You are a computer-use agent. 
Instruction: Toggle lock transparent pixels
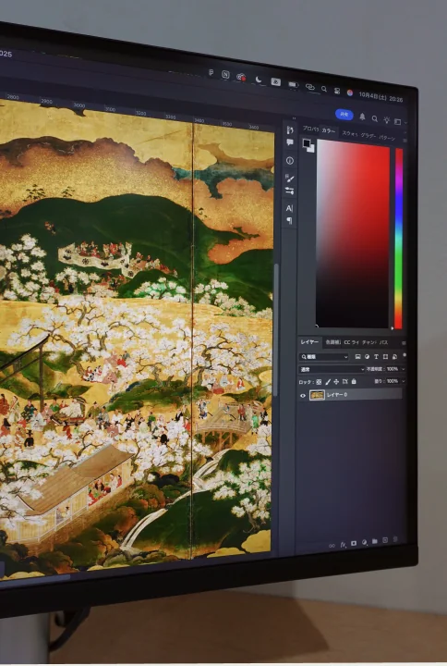coord(319,382)
